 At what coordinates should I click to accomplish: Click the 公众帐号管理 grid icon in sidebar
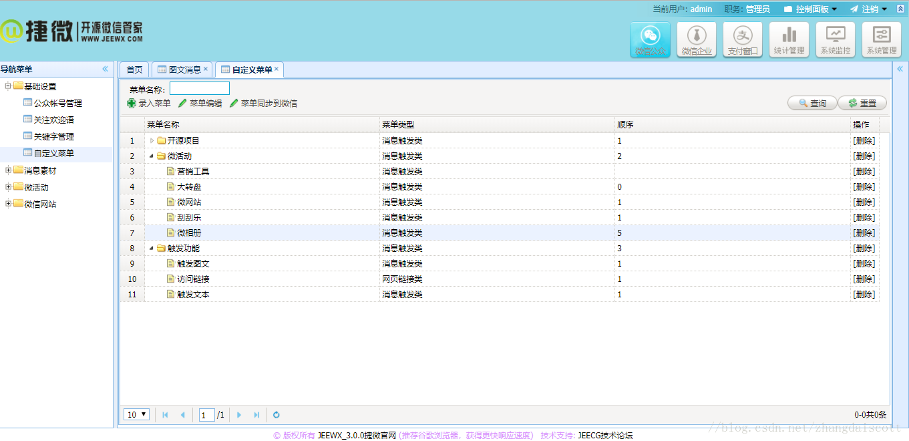(27, 102)
